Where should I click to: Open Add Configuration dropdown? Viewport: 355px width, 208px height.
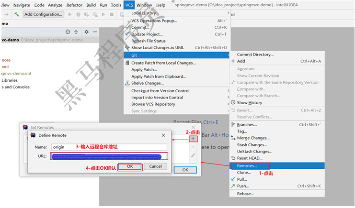click(43, 14)
